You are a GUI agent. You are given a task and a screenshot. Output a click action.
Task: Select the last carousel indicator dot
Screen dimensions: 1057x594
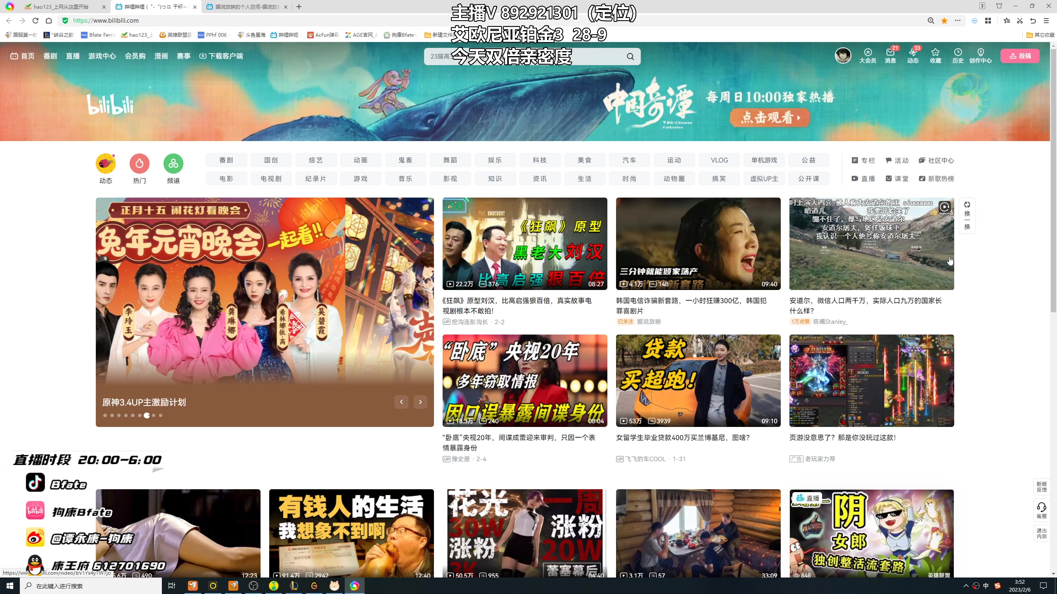(x=161, y=415)
